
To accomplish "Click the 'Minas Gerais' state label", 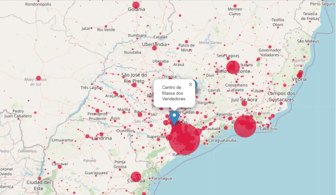I will point(210,43).
